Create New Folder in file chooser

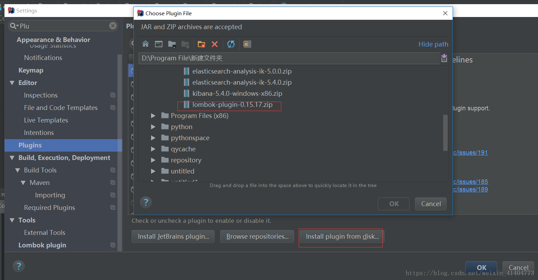(201, 44)
